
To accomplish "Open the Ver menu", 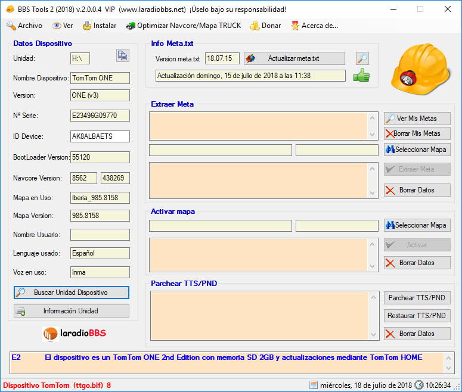I will [62, 26].
